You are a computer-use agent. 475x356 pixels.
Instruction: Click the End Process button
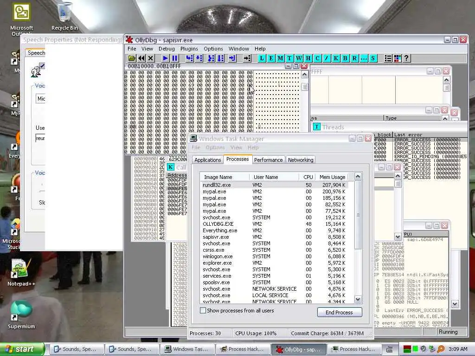tap(339, 312)
